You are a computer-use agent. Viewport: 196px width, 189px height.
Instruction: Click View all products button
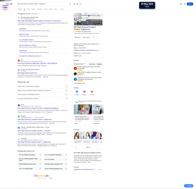(88, 147)
